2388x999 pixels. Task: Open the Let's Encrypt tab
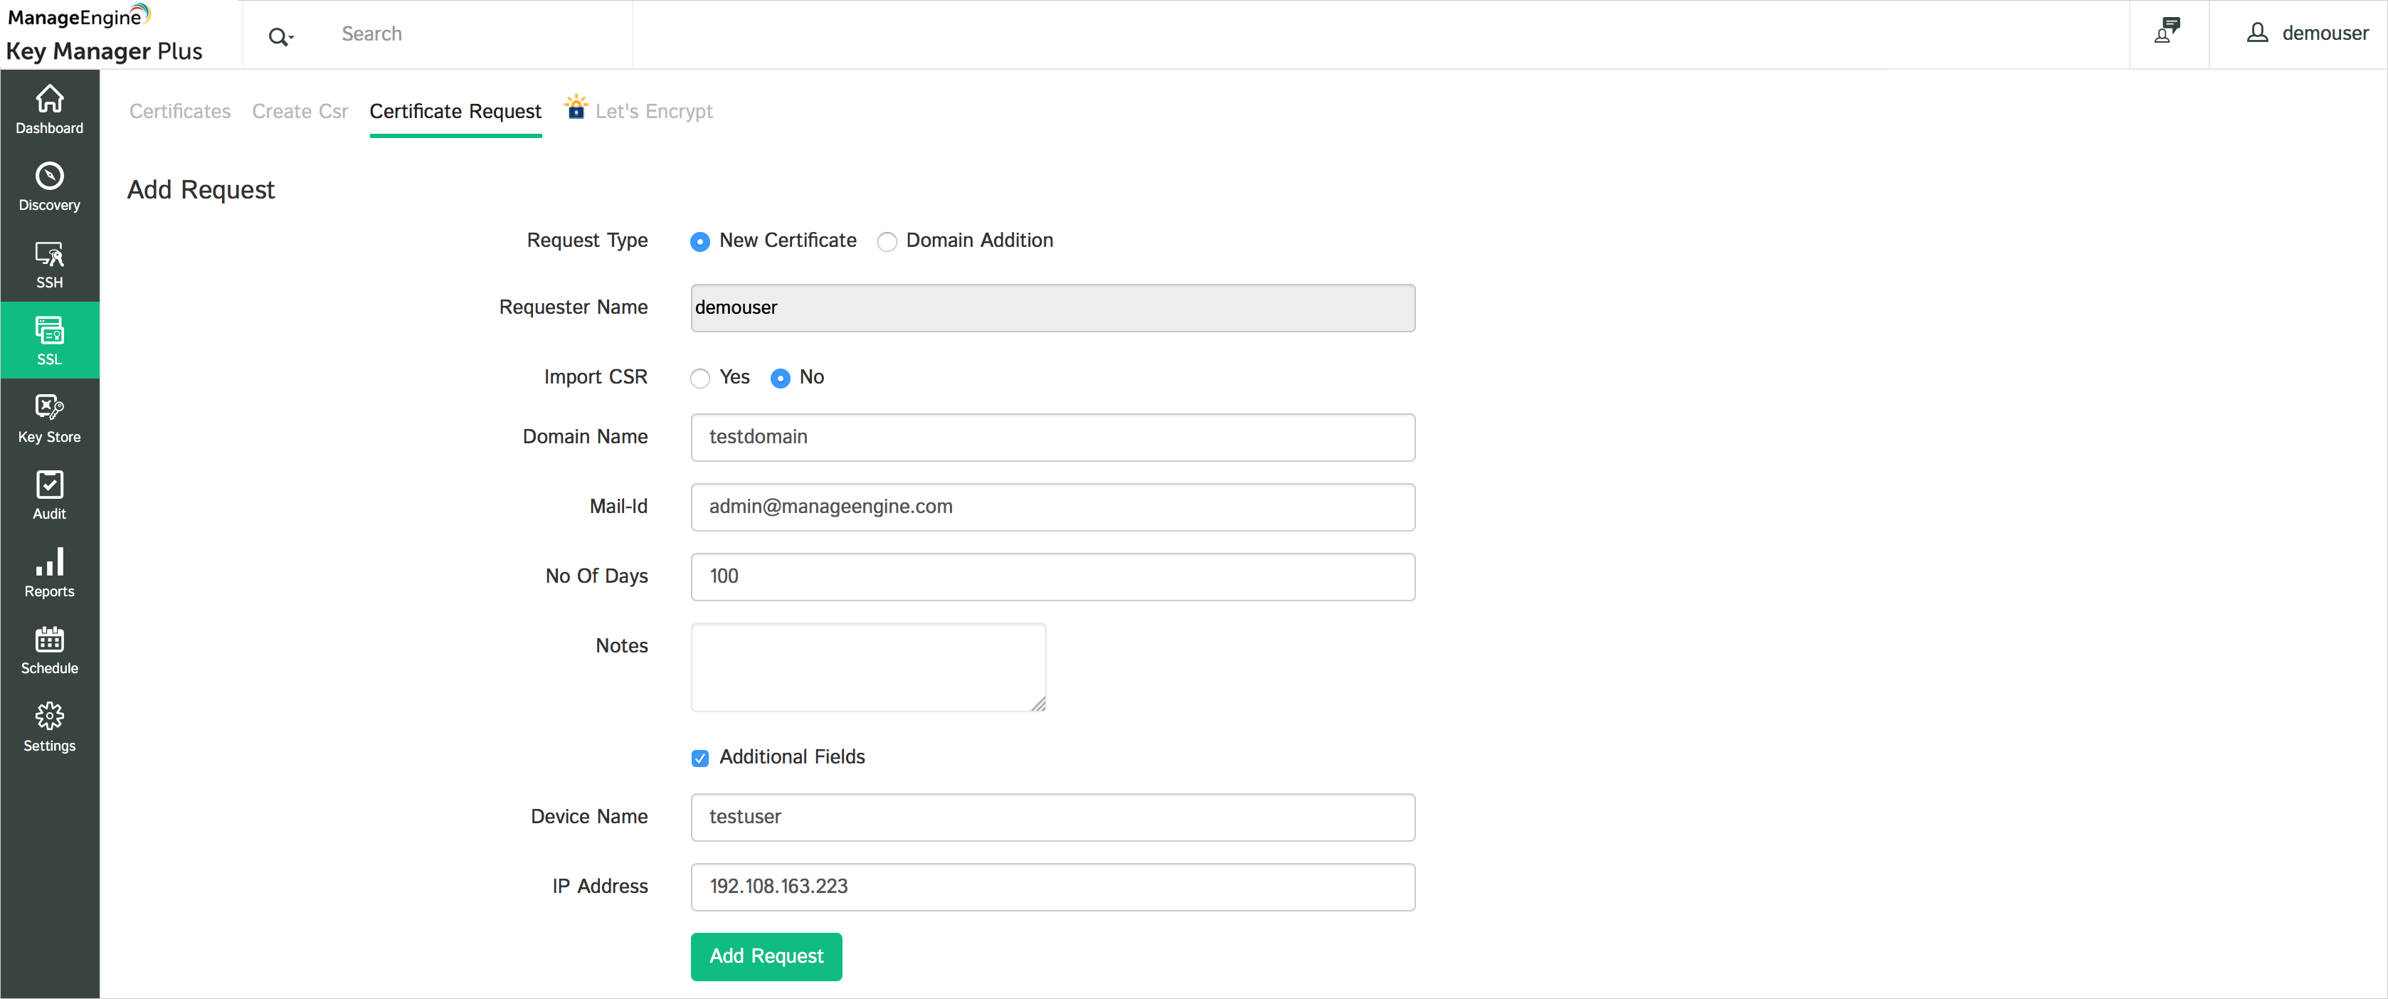point(653,111)
